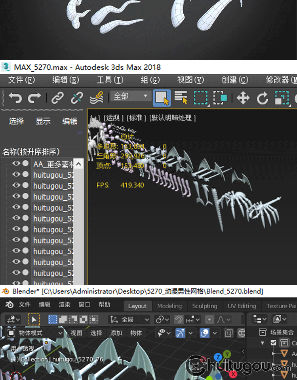Toggle the scene collection checkbox in Blender outliner
Viewport: 297px width, 380px height.
coord(274,343)
